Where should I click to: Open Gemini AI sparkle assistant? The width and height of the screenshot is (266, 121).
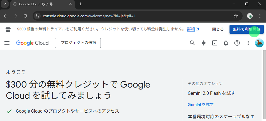[x=204, y=43]
